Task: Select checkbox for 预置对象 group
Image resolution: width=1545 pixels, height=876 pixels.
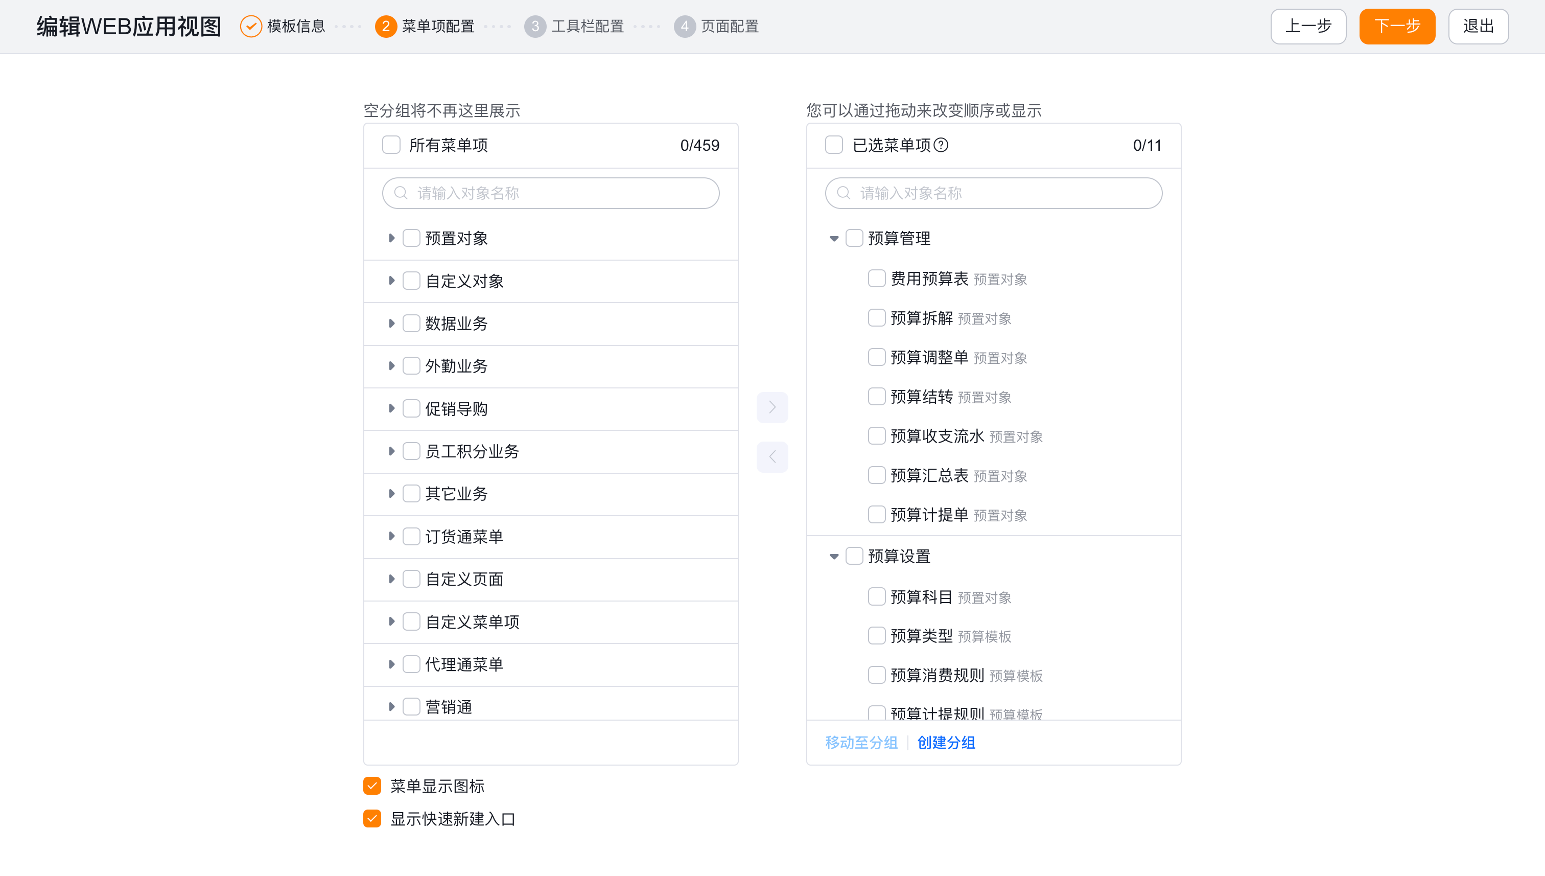Action: tap(411, 238)
